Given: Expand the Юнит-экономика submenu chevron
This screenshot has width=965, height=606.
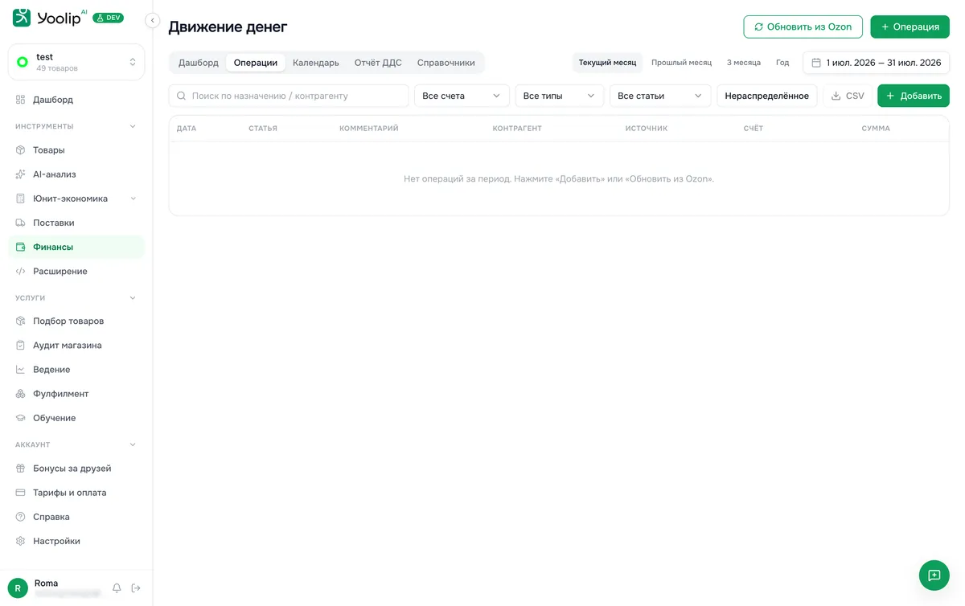Looking at the screenshot, I should coord(133,199).
